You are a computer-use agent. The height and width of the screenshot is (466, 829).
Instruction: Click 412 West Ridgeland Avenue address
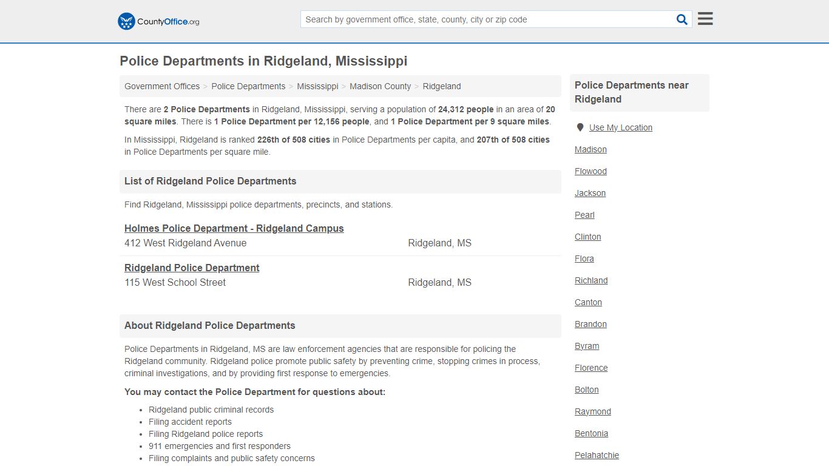point(185,243)
